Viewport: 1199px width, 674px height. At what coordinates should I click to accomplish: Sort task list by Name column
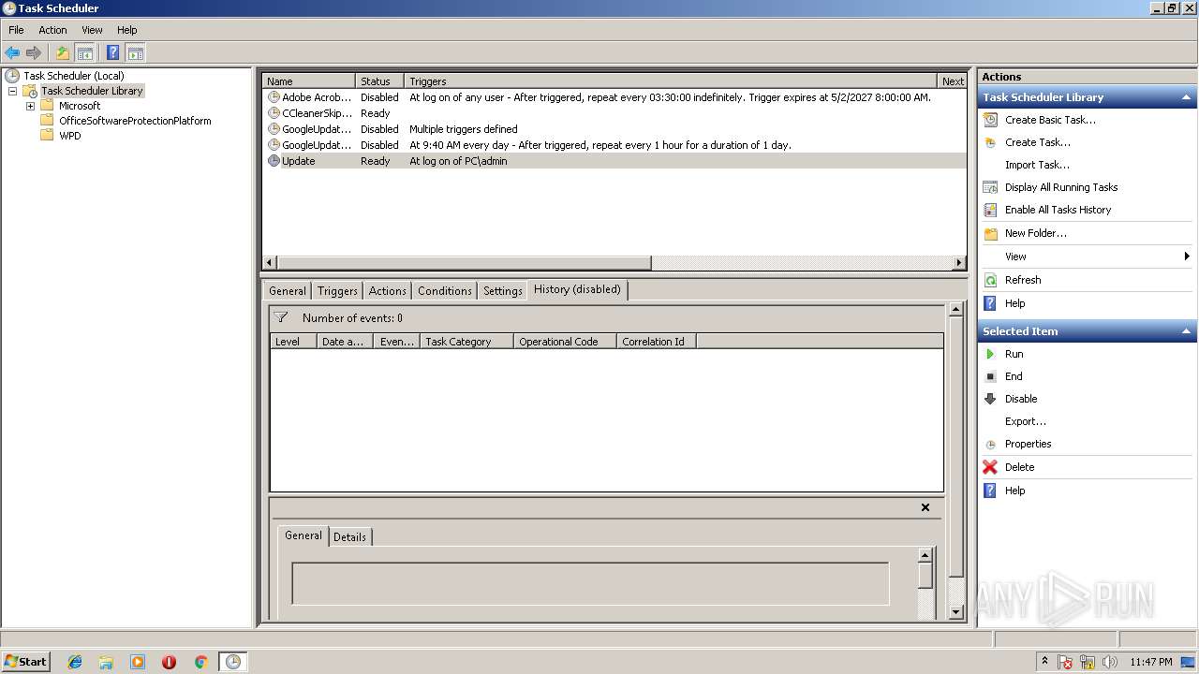308,81
